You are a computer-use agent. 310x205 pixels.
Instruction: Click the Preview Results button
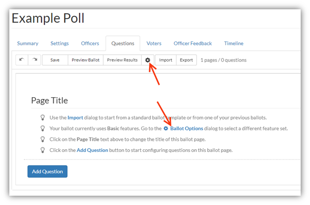click(x=122, y=60)
